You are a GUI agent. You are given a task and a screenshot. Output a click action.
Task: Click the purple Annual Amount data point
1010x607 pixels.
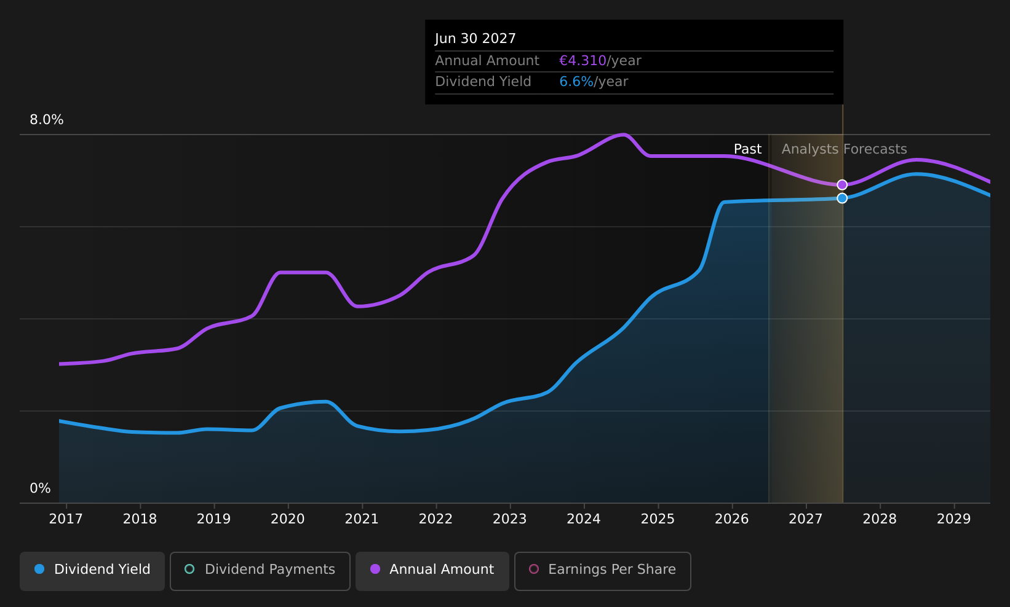pyautogui.click(x=842, y=185)
